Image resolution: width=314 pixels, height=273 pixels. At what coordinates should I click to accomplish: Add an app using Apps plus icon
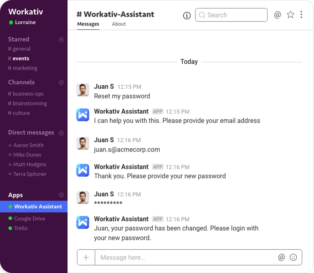pos(61,195)
